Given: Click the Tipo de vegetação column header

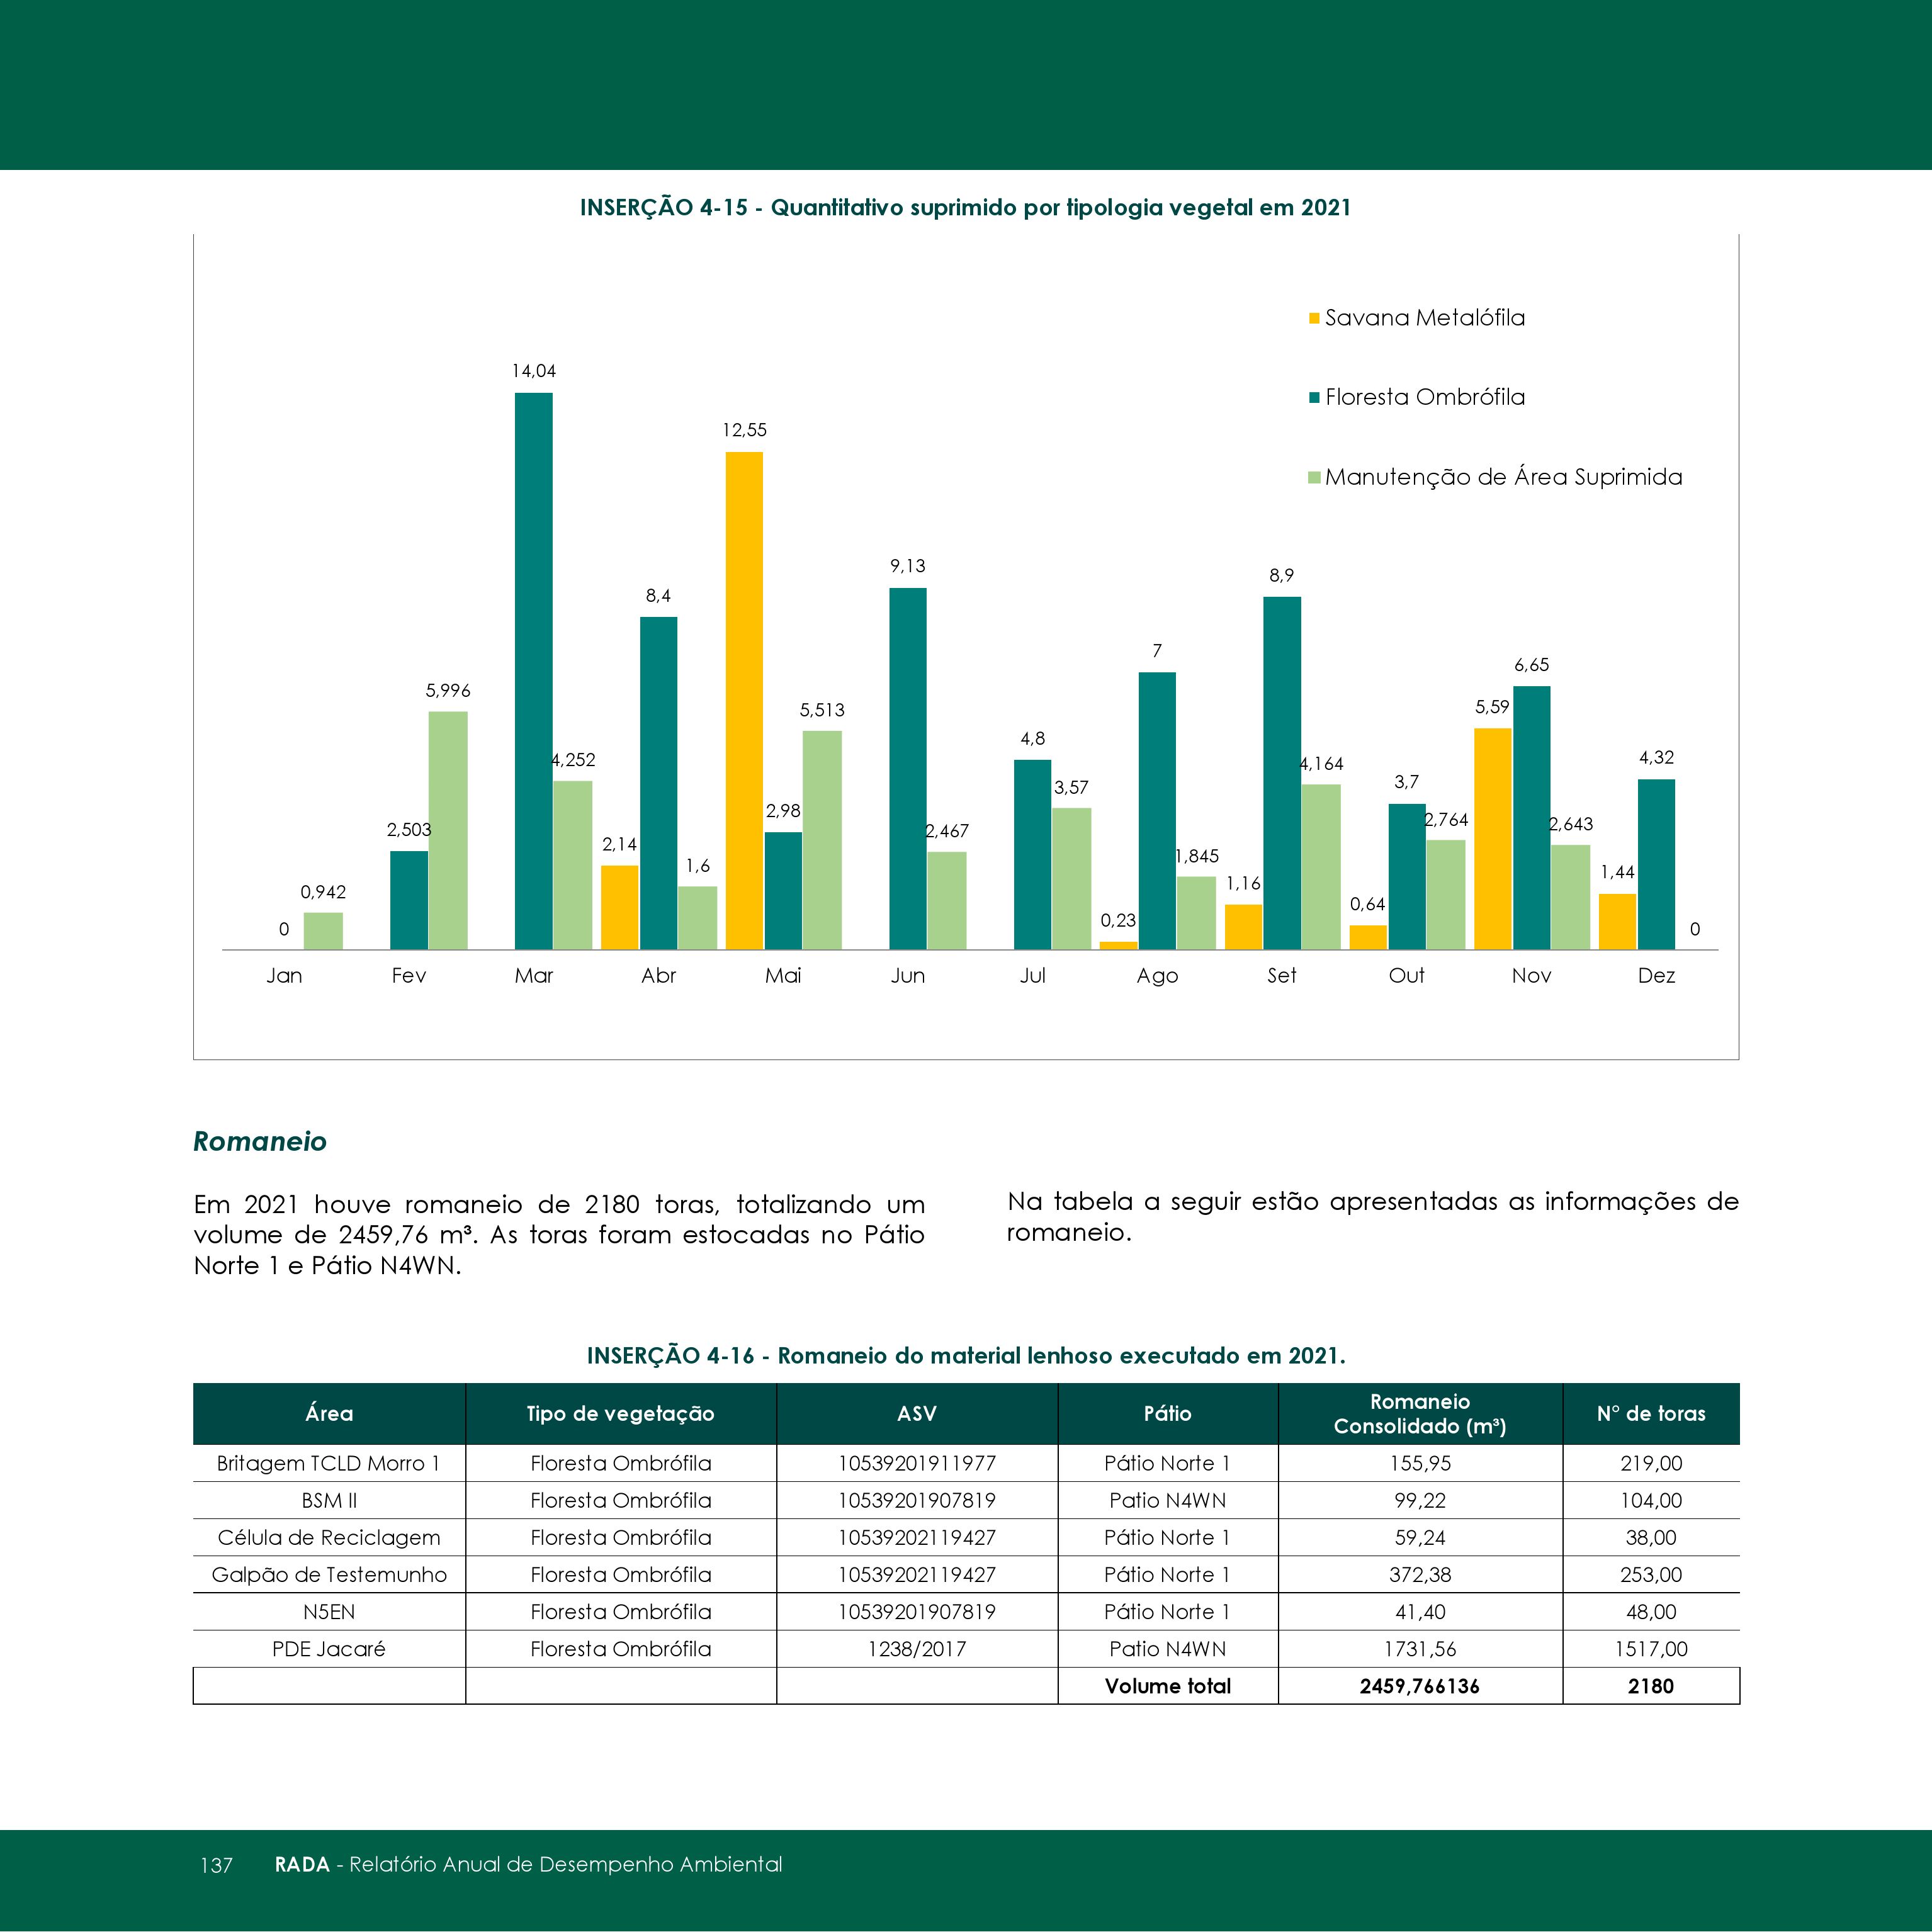Looking at the screenshot, I should click(621, 1413).
